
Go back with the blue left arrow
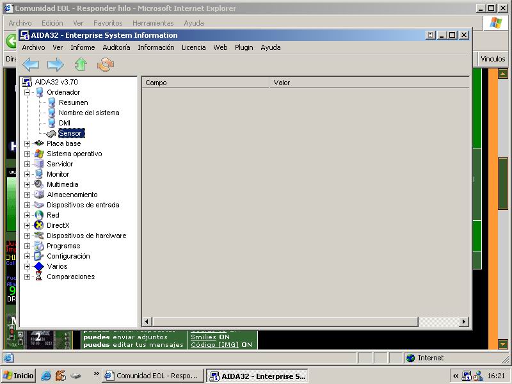(31, 65)
